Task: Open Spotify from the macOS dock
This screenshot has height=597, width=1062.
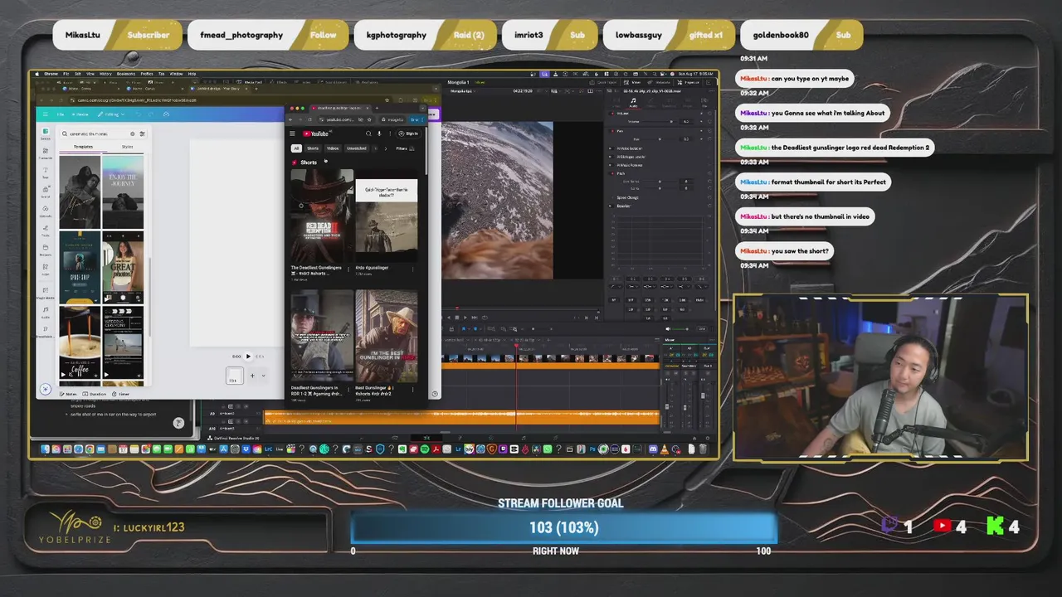Action: [x=425, y=449]
